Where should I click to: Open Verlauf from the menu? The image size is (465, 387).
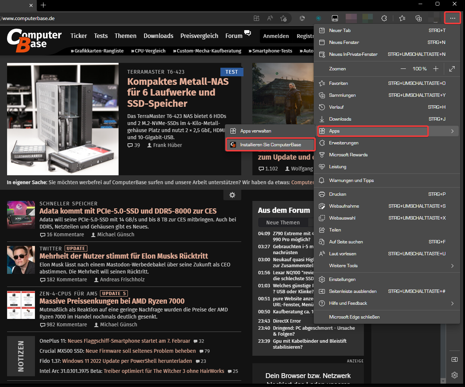[x=387, y=107]
